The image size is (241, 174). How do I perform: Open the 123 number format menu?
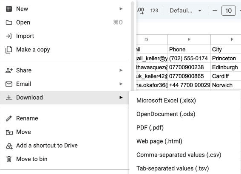click(x=154, y=11)
